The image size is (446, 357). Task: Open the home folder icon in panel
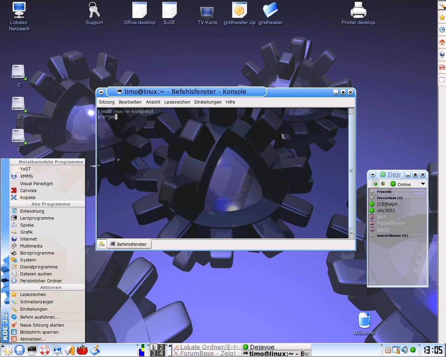(20, 350)
